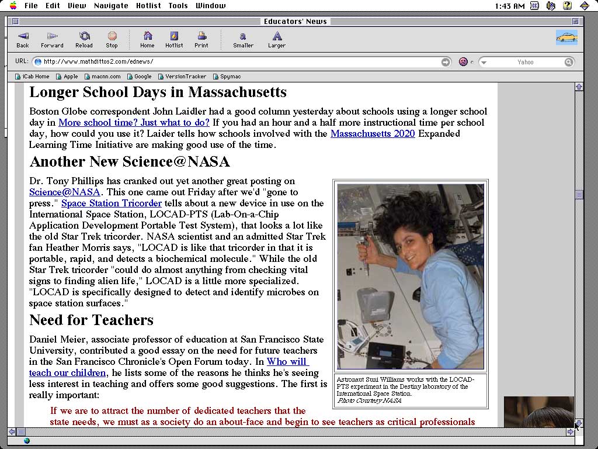Viewport: 598px width, 449px height.
Task: Open the Apple bookmark in favorites bar
Action: tap(67, 77)
